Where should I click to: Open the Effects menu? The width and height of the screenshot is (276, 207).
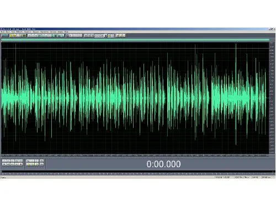(20, 32)
